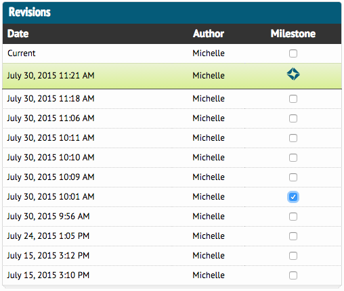Viewport: 344px width, 291px height.
Task: Select the Current revision row
Action: (172, 53)
